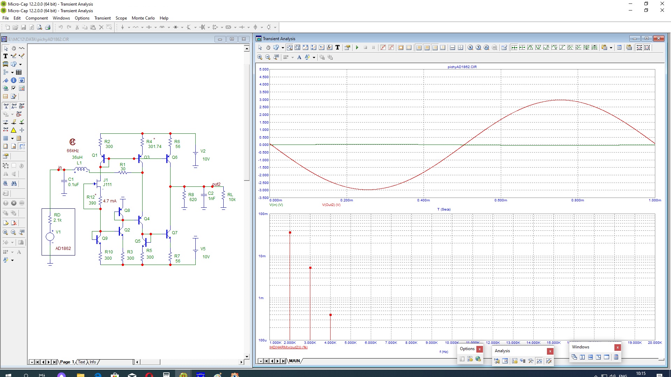Click the print icon in main toolbar
The height and width of the screenshot is (377, 671).
click(48, 27)
